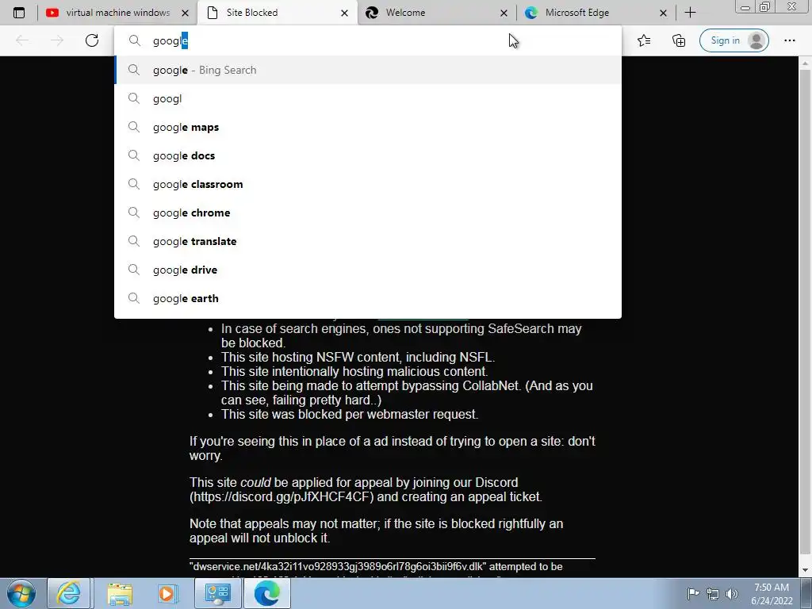Click the Discord invite link text
This screenshot has height=609, width=812.
point(282,496)
